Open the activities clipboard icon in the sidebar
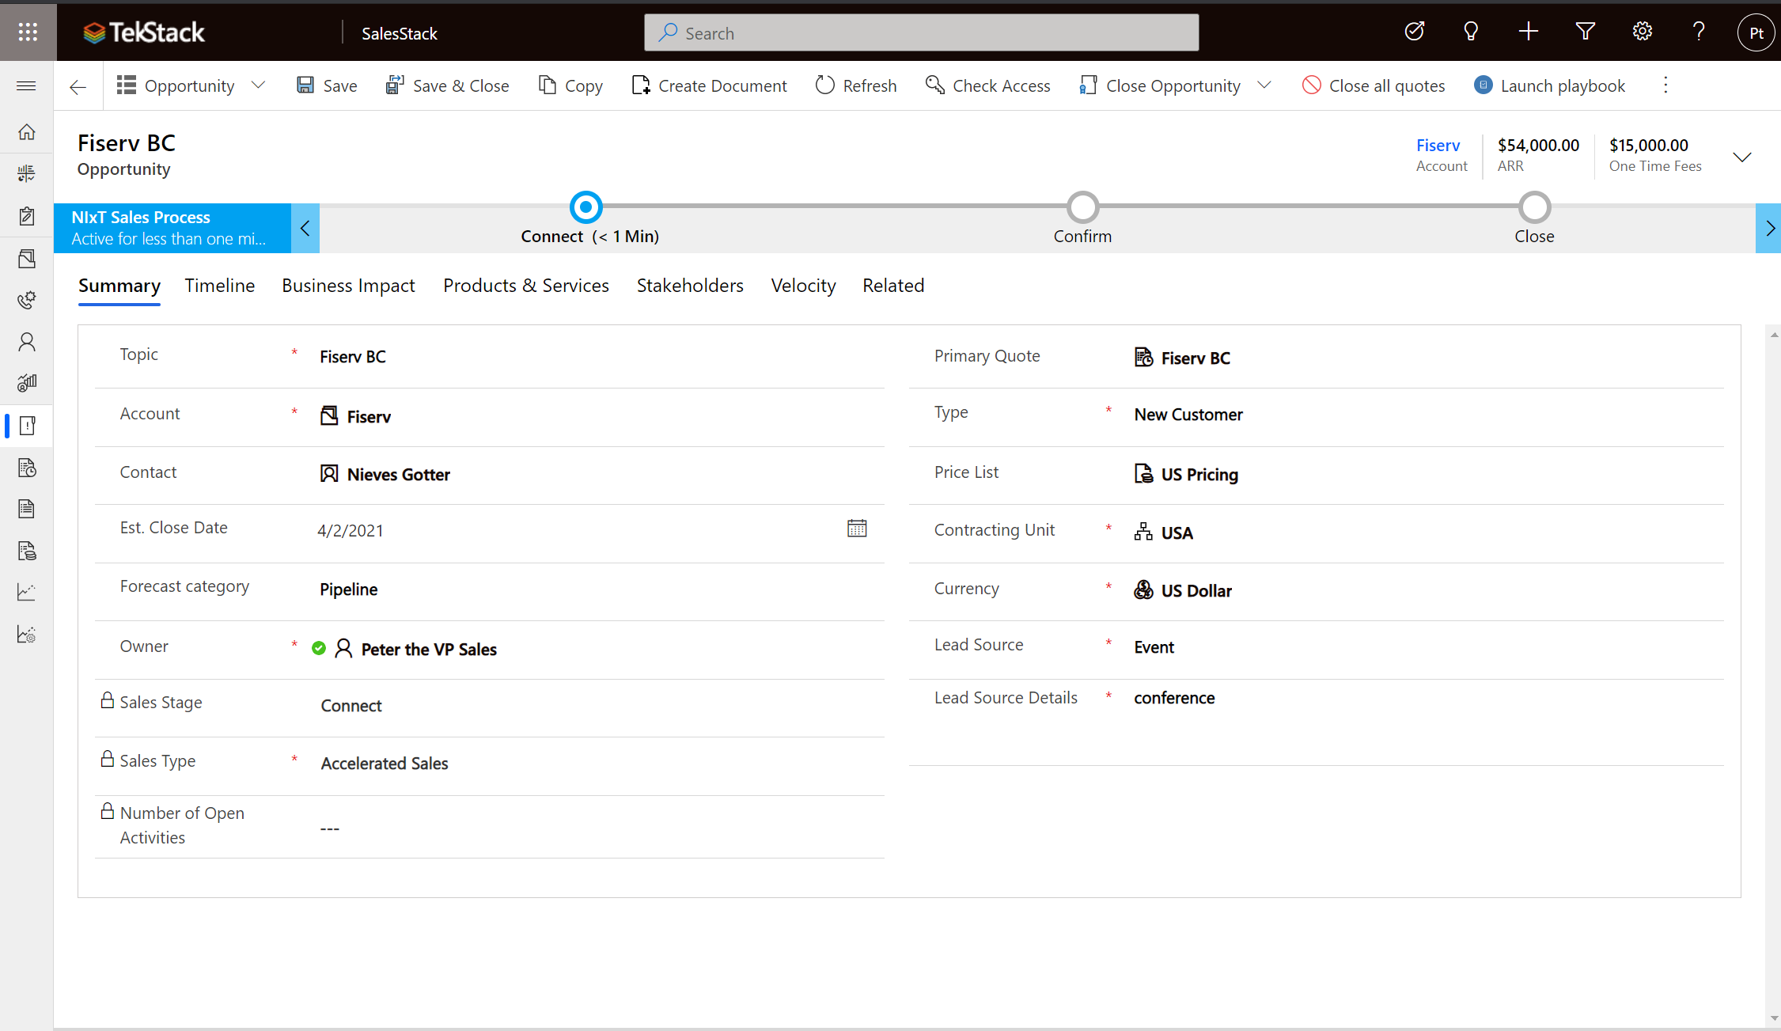1781x1031 pixels. point(27,216)
